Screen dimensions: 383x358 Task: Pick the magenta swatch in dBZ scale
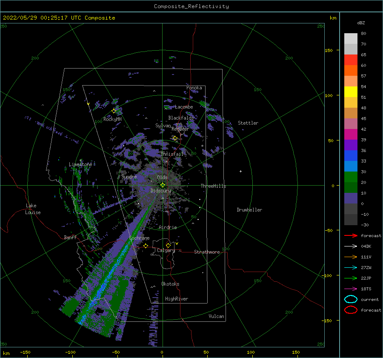pyautogui.click(x=351, y=135)
